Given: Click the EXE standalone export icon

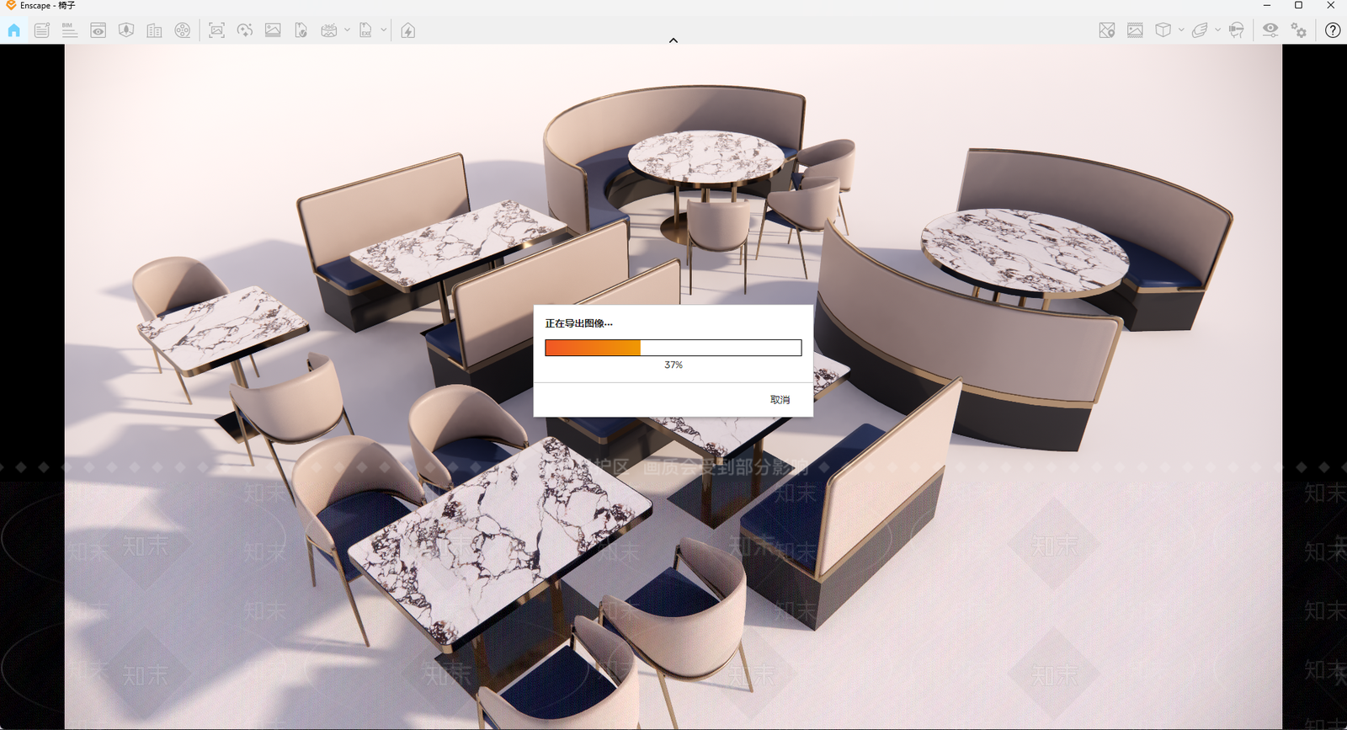Looking at the screenshot, I should click(365, 30).
